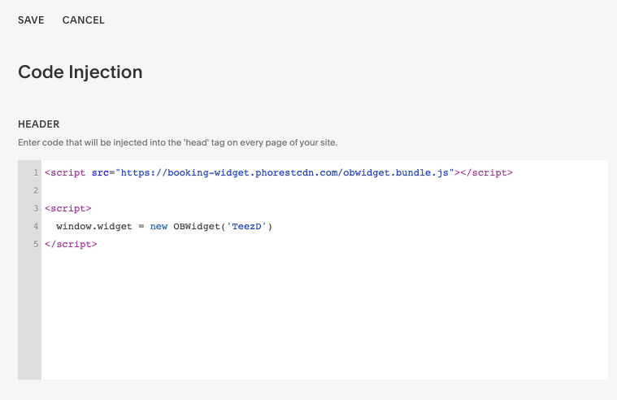Click the 'new' keyword on line 4

click(159, 226)
